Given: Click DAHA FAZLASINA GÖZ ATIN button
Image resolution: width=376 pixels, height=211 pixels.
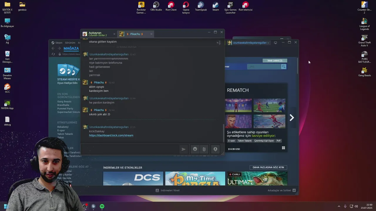Looking at the screenshot, I should (268, 167).
